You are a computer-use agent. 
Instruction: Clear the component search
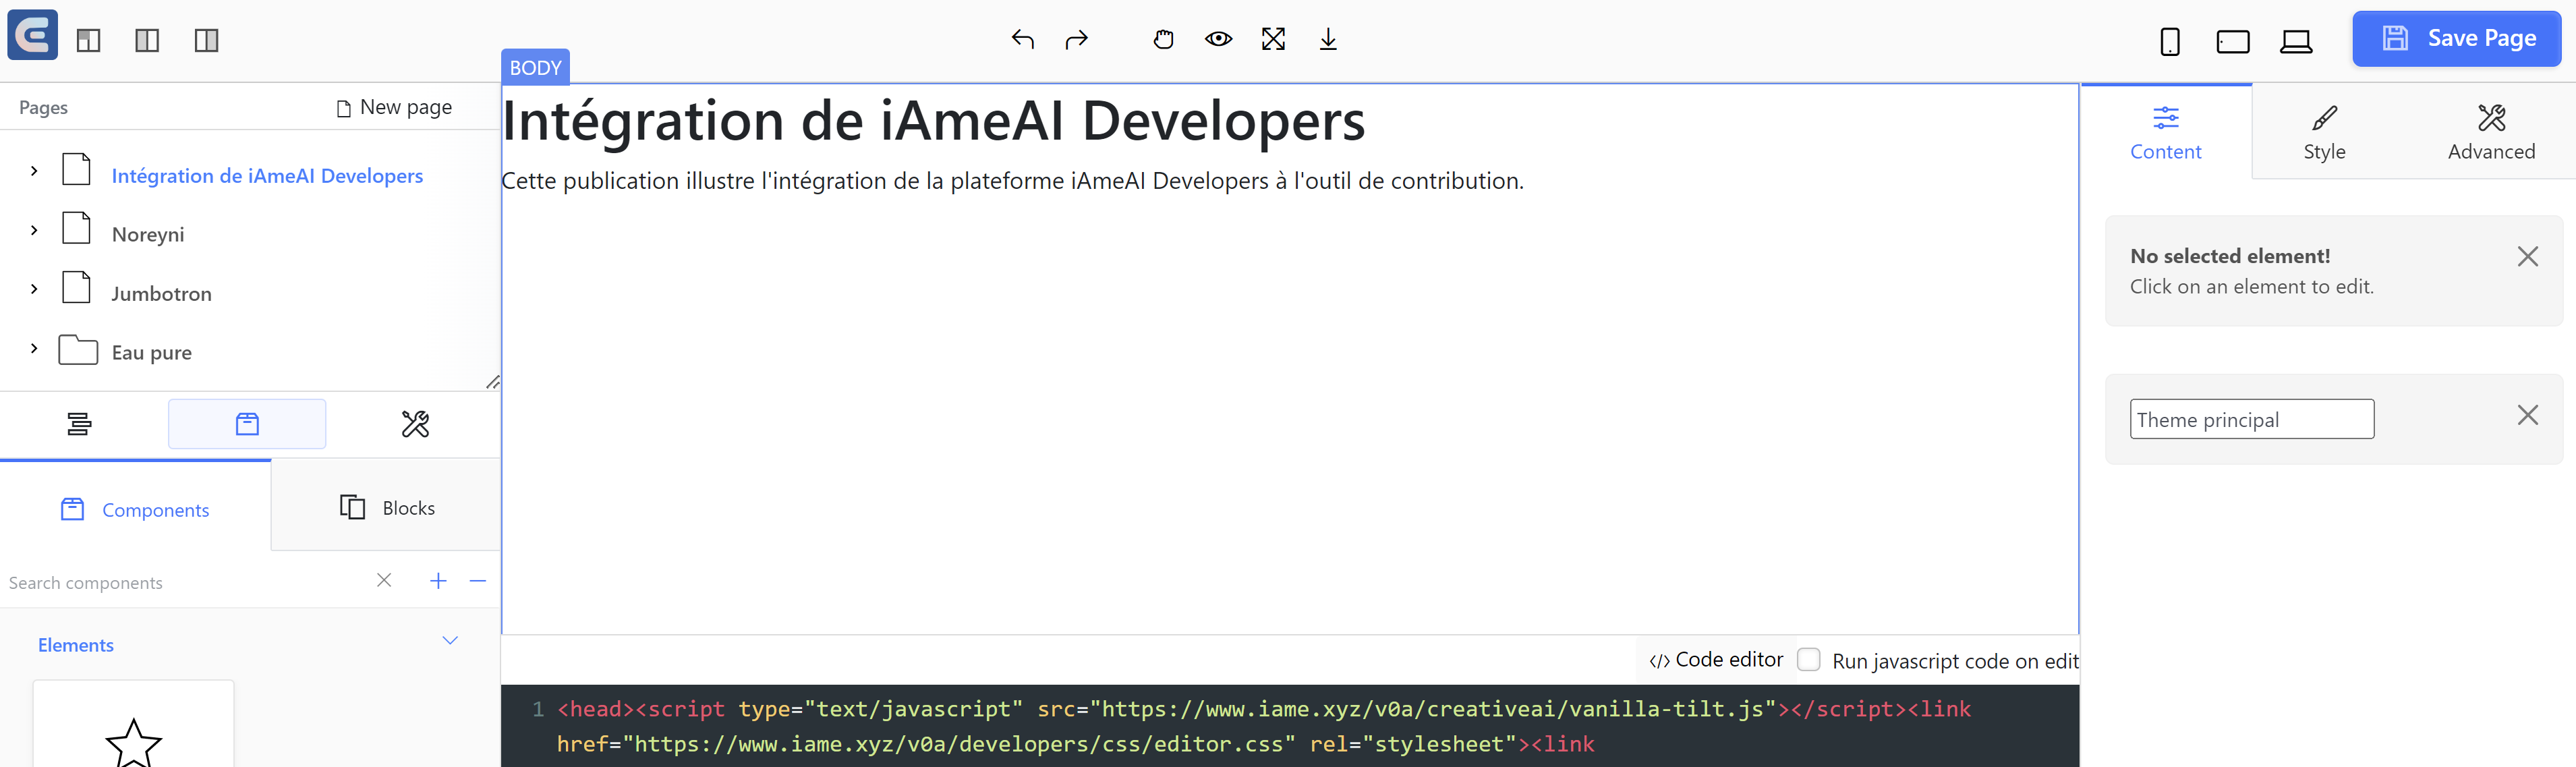384,580
